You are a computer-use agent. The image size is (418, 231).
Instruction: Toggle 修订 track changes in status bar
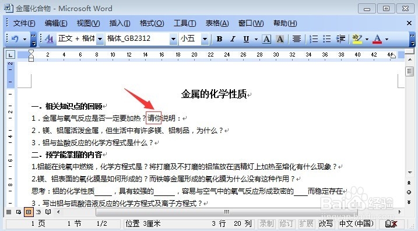tap(286, 223)
